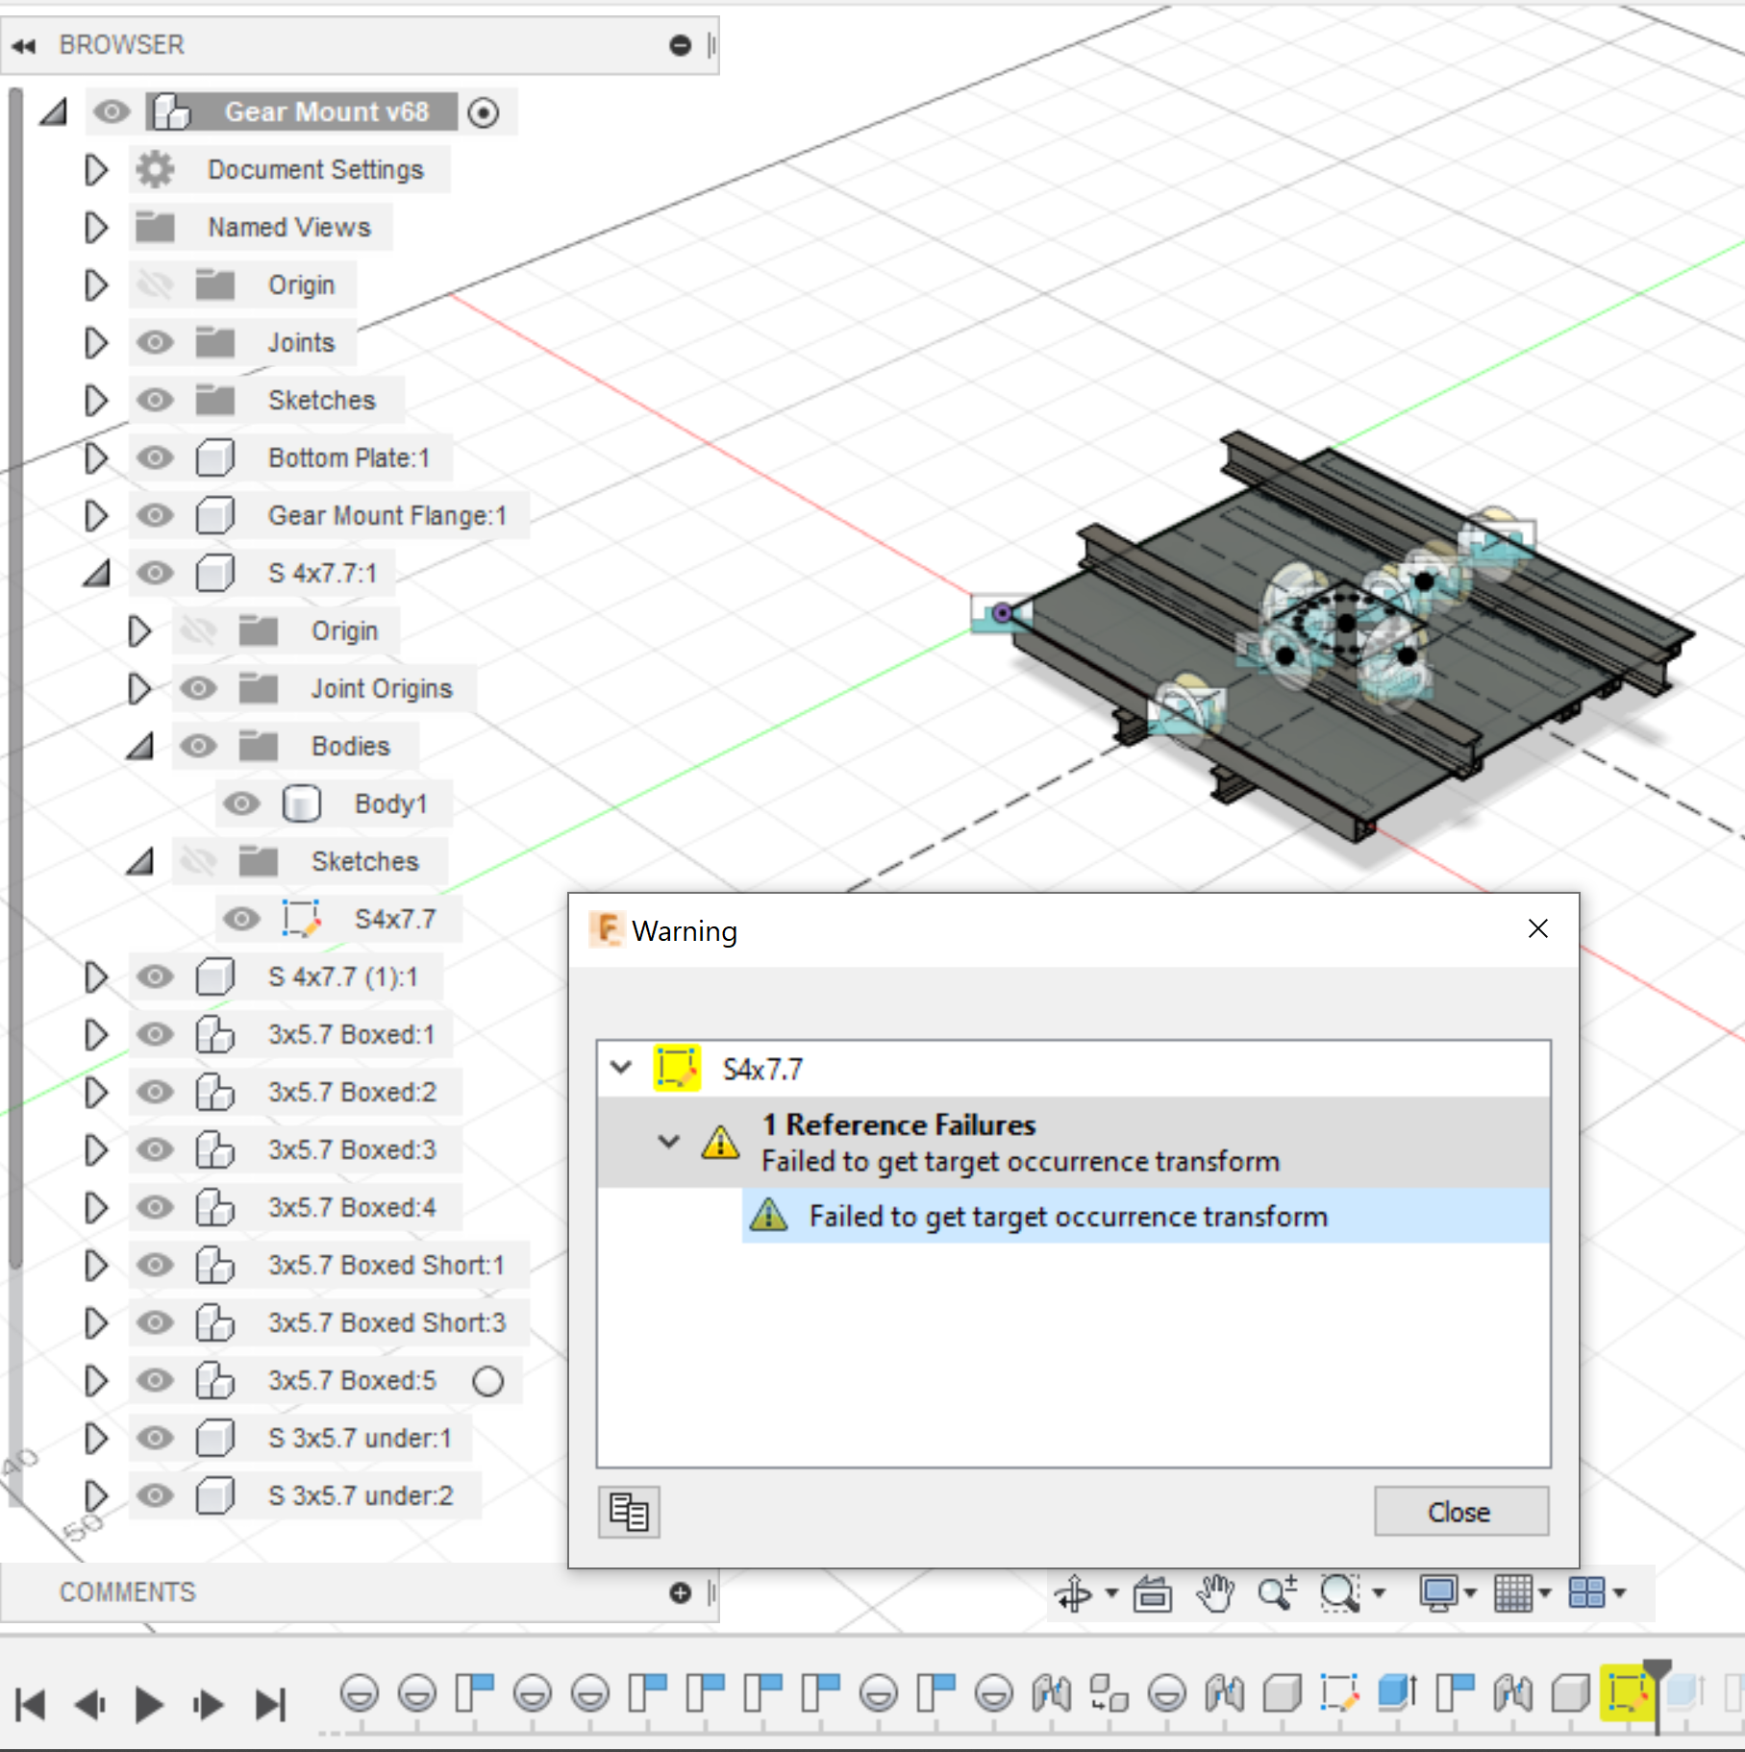This screenshot has height=1752, width=1745.
Task: Click the Browser panel minimize dot
Action: tap(681, 45)
